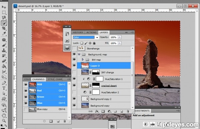Hide the Background copy layer
This screenshot has width=200, height=129.
[74, 105]
